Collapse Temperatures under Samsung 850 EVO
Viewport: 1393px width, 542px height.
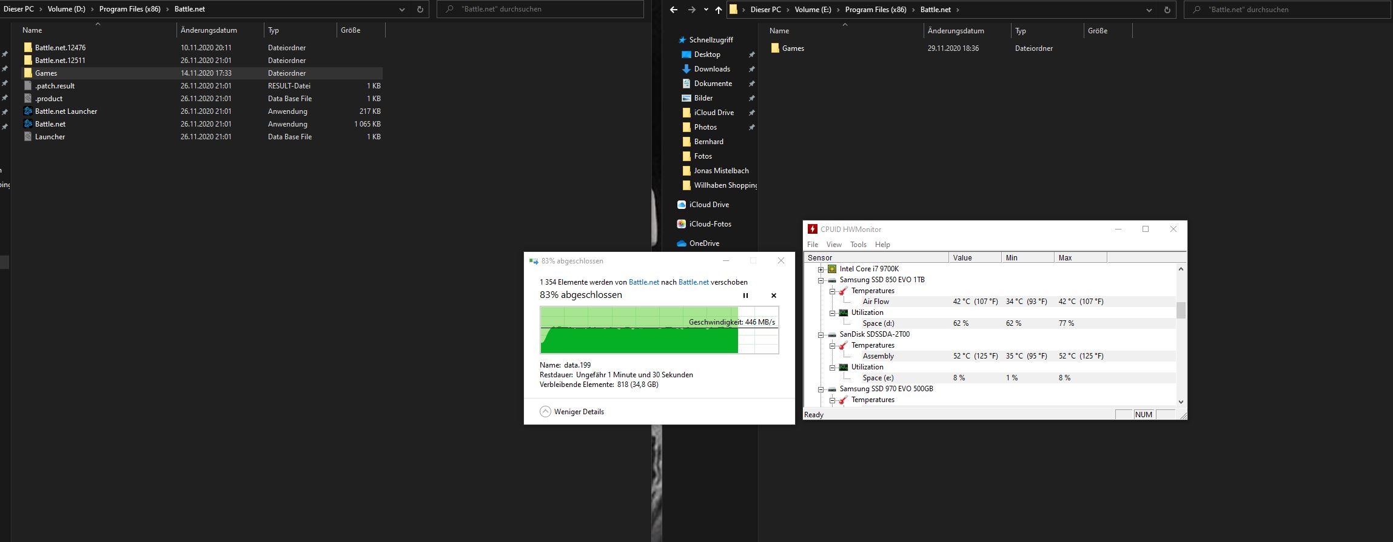click(x=833, y=291)
